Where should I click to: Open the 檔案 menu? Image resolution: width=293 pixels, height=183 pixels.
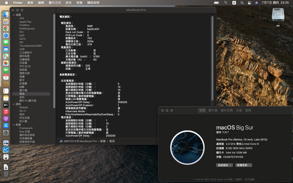tap(30, 2)
